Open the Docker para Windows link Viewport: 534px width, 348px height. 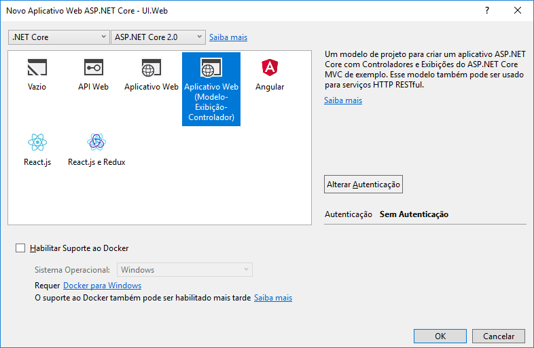click(102, 286)
